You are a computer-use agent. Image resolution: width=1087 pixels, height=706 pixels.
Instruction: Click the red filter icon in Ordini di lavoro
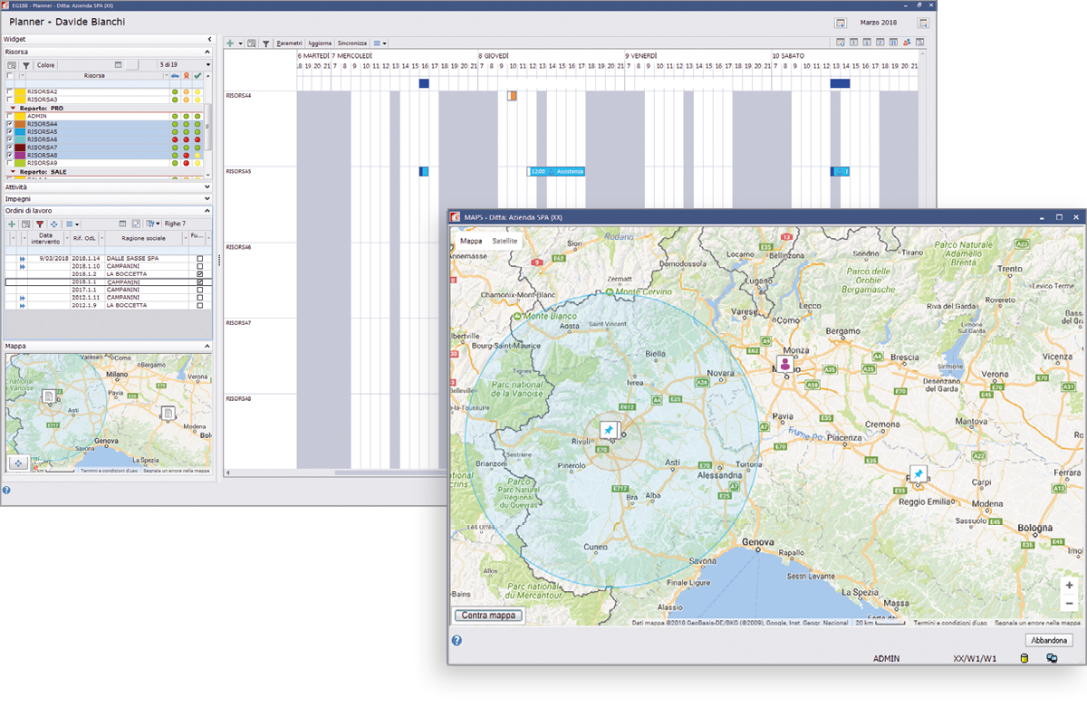click(40, 224)
